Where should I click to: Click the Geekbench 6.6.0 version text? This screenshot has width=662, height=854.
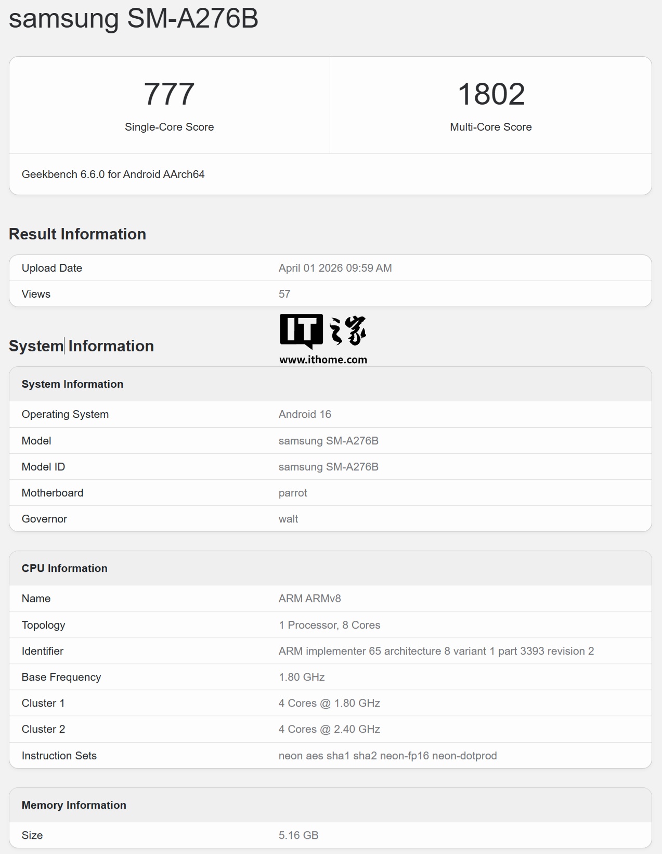click(x=113, y=174)
